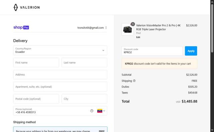Open the Country/Region dropdown showing Ecuador

pyautogui.click(x=60, y=50)
